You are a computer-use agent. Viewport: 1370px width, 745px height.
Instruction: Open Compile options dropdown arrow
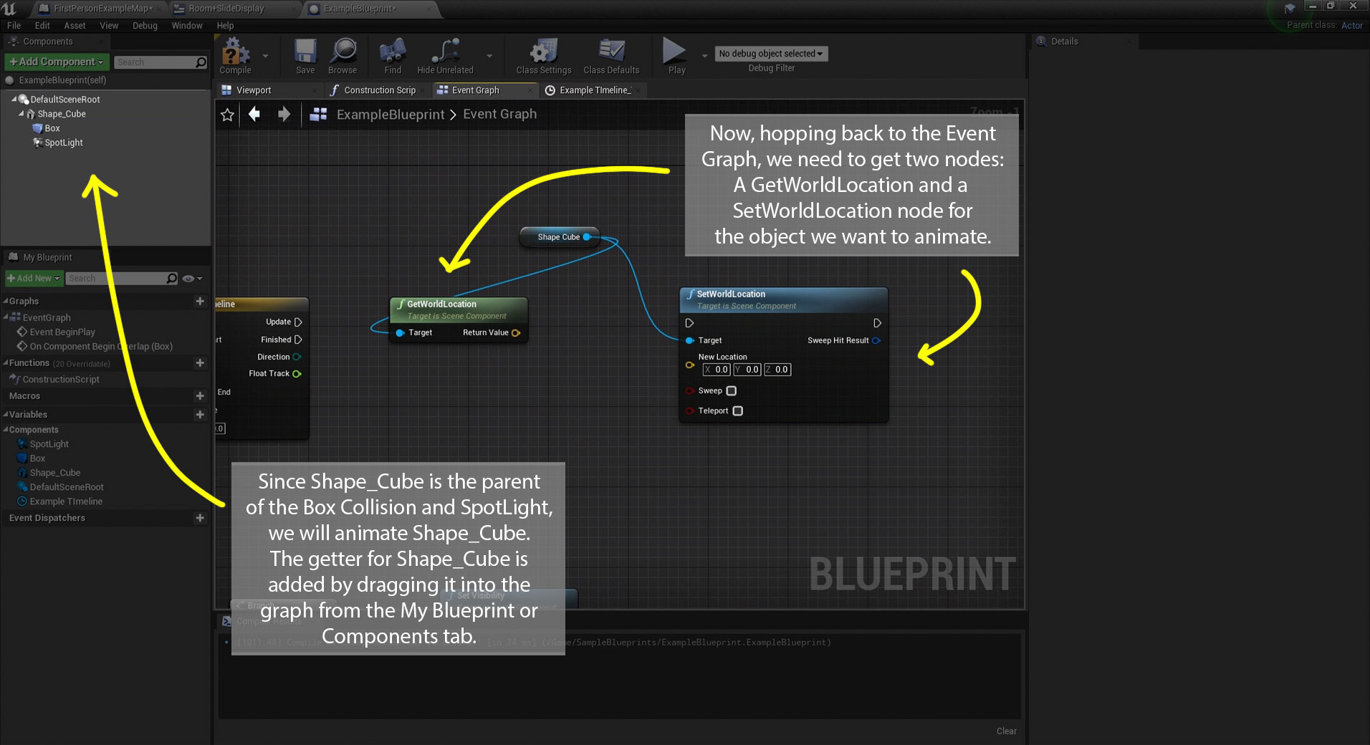point(265,56)
